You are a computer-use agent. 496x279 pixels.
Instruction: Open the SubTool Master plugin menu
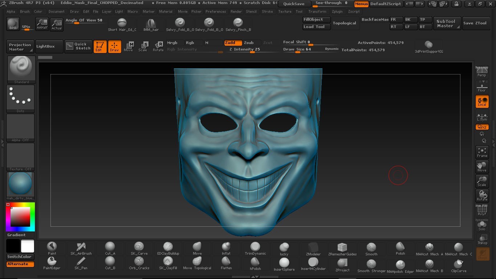coord(446,24)
